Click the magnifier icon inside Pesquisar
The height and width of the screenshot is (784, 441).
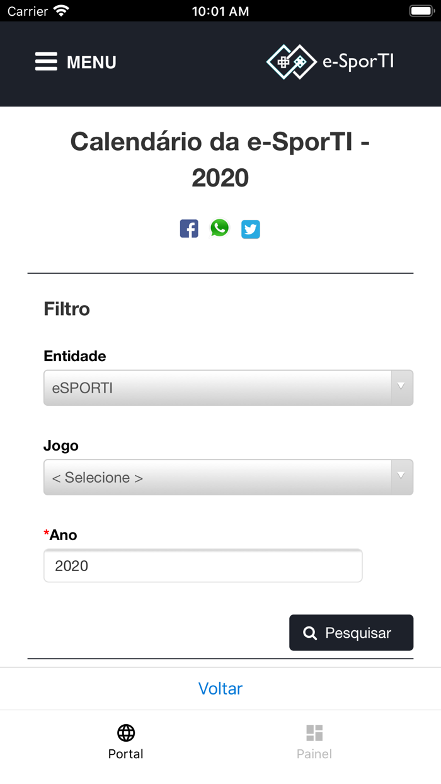310,632
